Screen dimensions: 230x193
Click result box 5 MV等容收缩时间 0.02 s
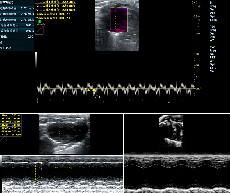click(55, 18)
